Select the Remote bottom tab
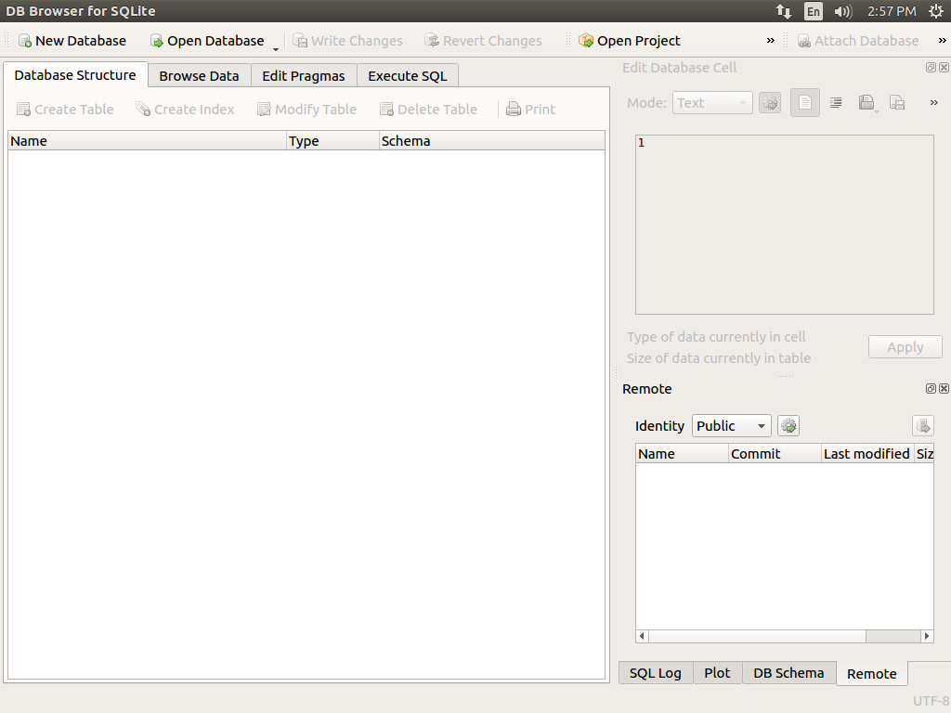 tap(871, 674)
